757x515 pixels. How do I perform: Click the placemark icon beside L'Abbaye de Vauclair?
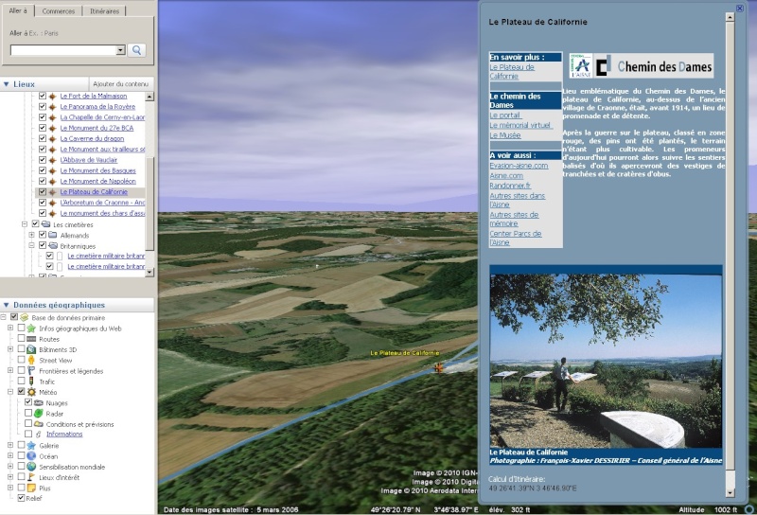(x=52, y=160)
